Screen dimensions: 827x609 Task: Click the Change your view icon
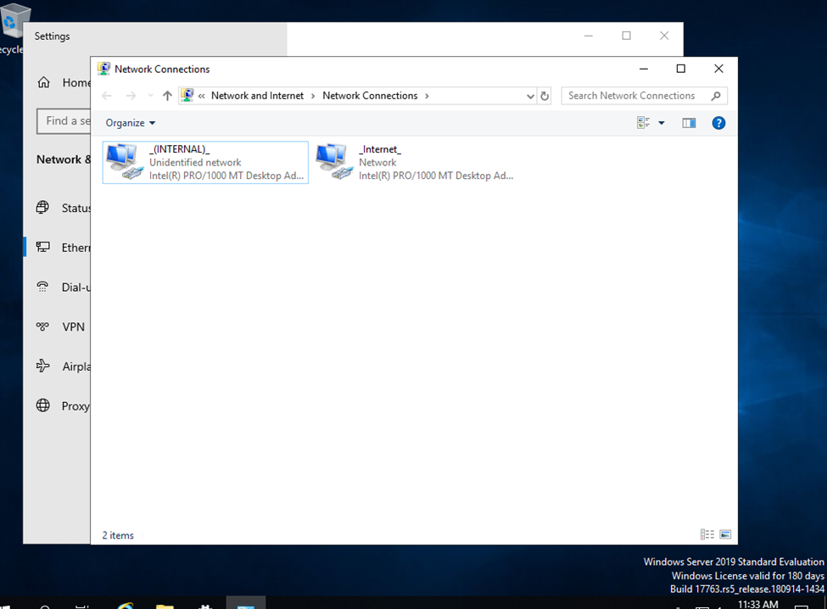pos(644,123)
